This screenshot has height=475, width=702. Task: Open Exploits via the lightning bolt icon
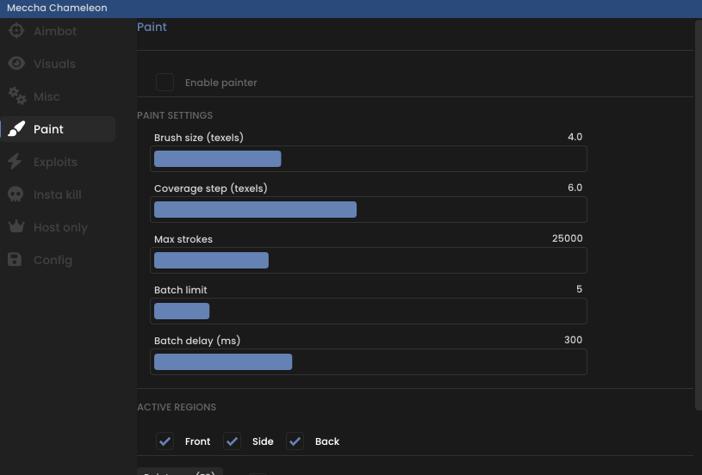coord(16,162)
